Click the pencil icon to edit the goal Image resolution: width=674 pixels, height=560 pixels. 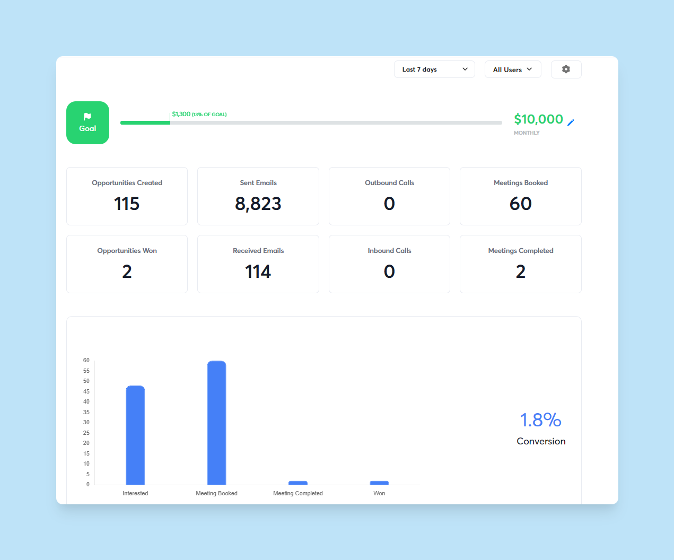[x=571, y=122]
